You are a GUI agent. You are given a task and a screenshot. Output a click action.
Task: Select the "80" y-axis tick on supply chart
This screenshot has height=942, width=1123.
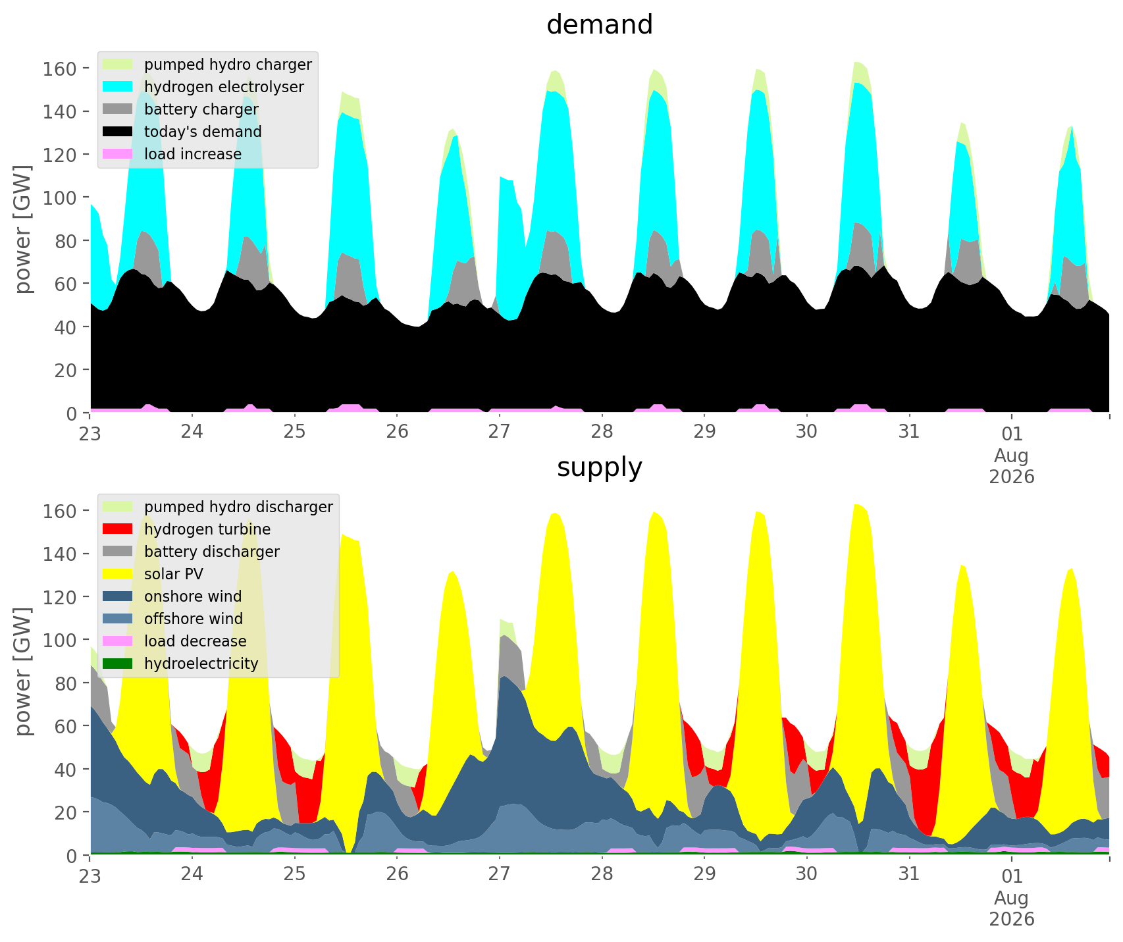(66, 683)
